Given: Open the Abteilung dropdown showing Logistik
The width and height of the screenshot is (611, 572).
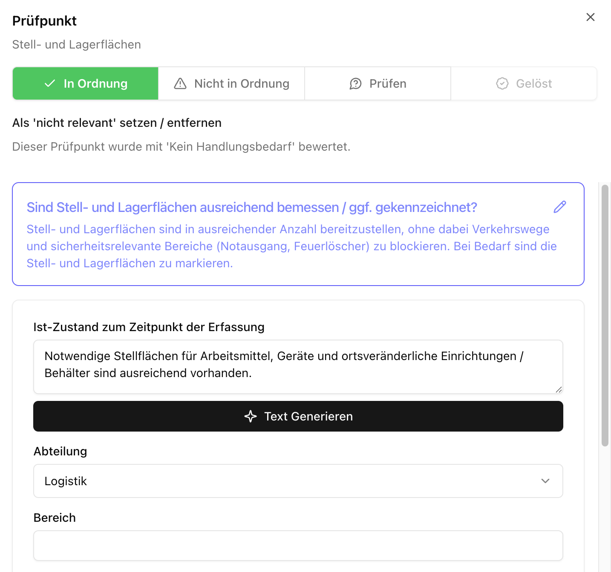Looking at the screenshot, I should click(x=298, y=481).
